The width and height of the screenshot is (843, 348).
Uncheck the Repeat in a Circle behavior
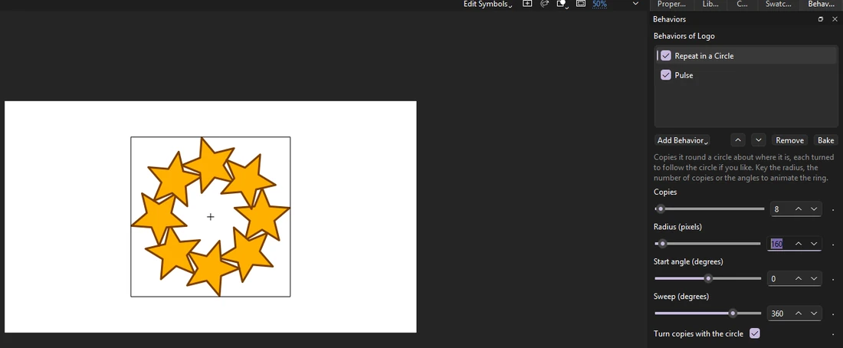(x=666, y=56)
